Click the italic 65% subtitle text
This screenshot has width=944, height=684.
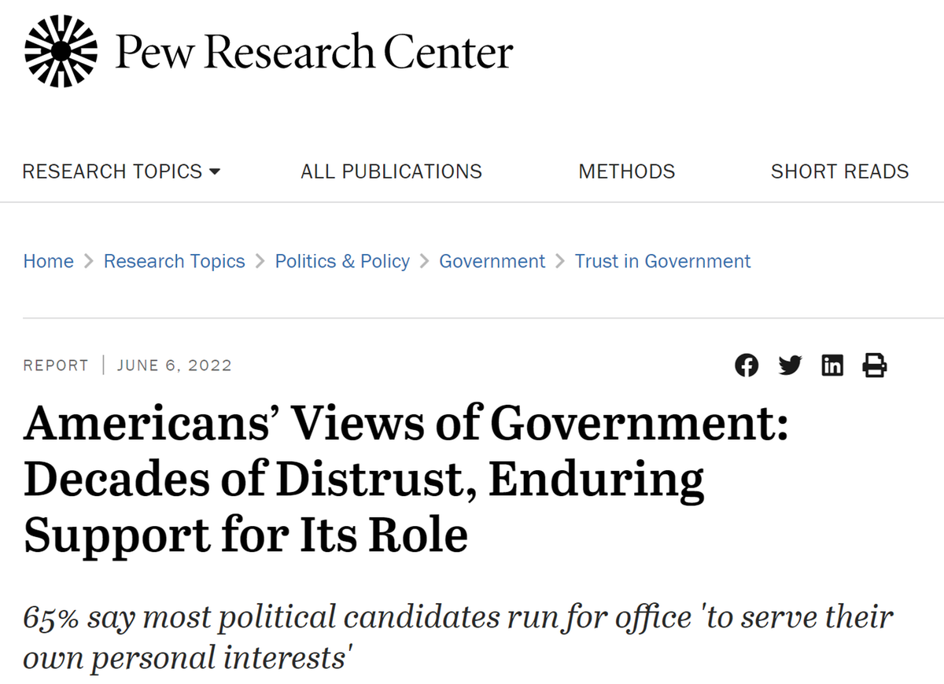(x=459, y=637)
